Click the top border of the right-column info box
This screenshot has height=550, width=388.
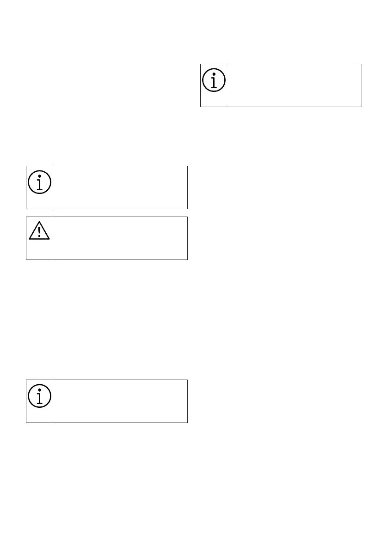[281, 64]
